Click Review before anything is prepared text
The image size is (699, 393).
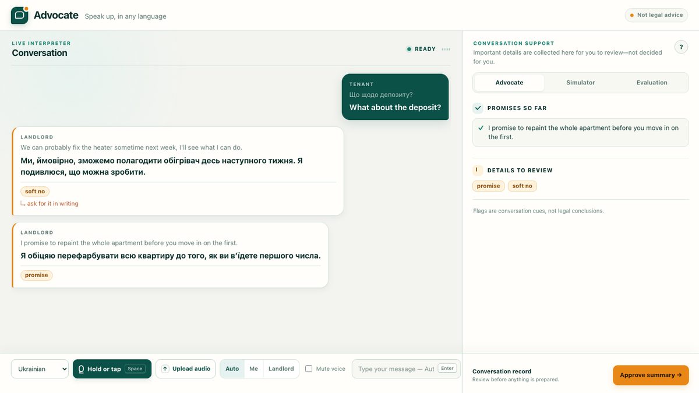pyautogui.click(x=516, y=380)
